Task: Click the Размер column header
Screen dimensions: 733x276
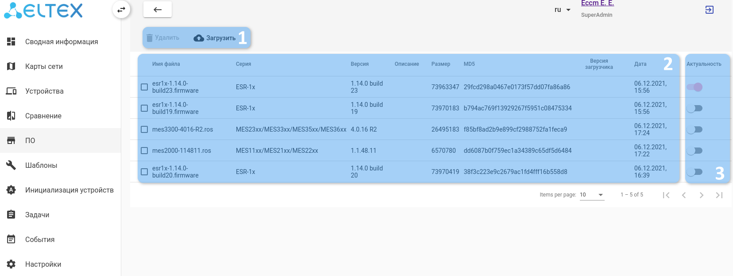Action: pos(441,64)
